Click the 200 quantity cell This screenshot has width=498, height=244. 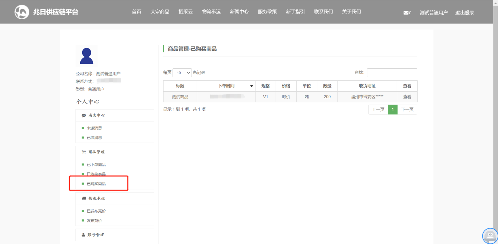coord(327,97)
